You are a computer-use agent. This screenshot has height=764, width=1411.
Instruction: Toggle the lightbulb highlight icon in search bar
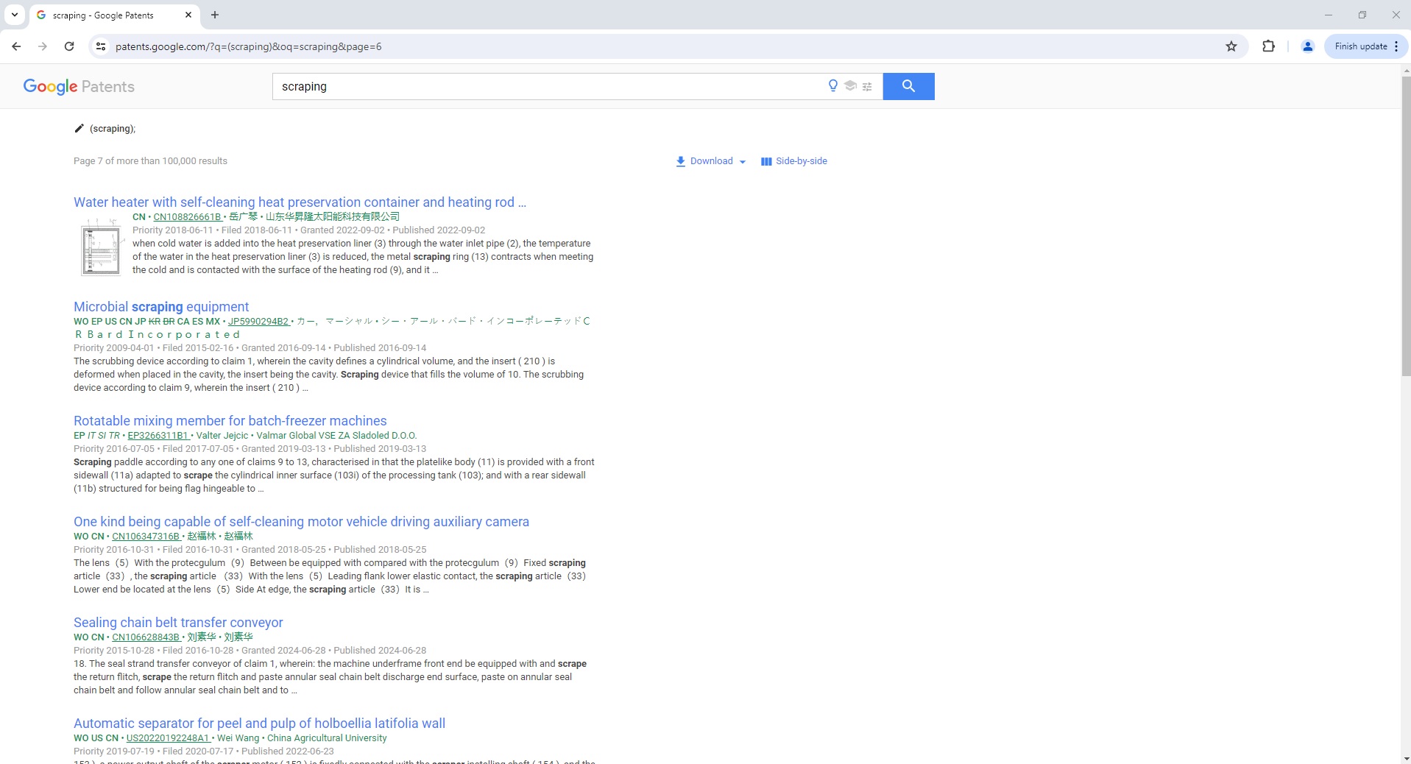tap(832, 86)
